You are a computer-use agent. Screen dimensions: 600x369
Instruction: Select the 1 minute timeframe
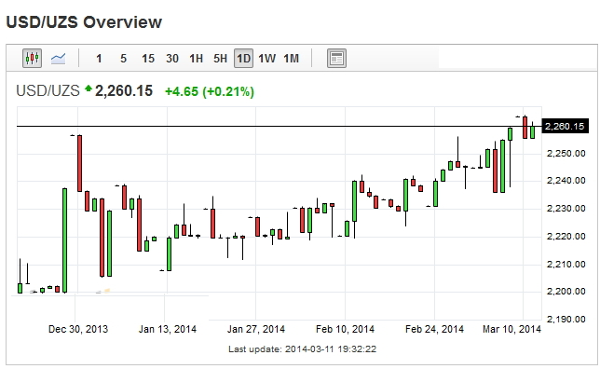click(x=99, y=59)
